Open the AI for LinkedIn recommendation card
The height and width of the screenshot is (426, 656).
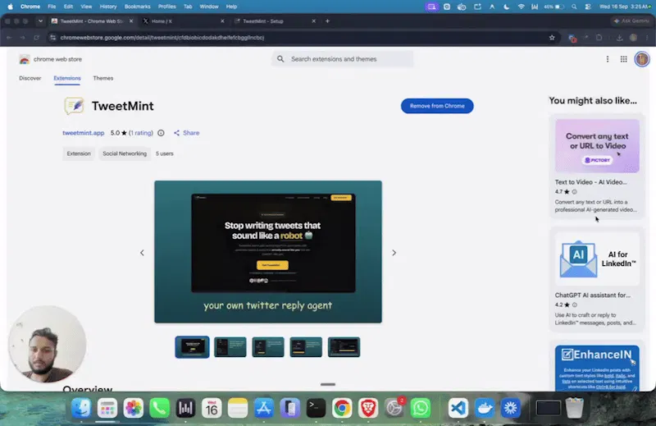pyautogui.click(x=597, y=279)
